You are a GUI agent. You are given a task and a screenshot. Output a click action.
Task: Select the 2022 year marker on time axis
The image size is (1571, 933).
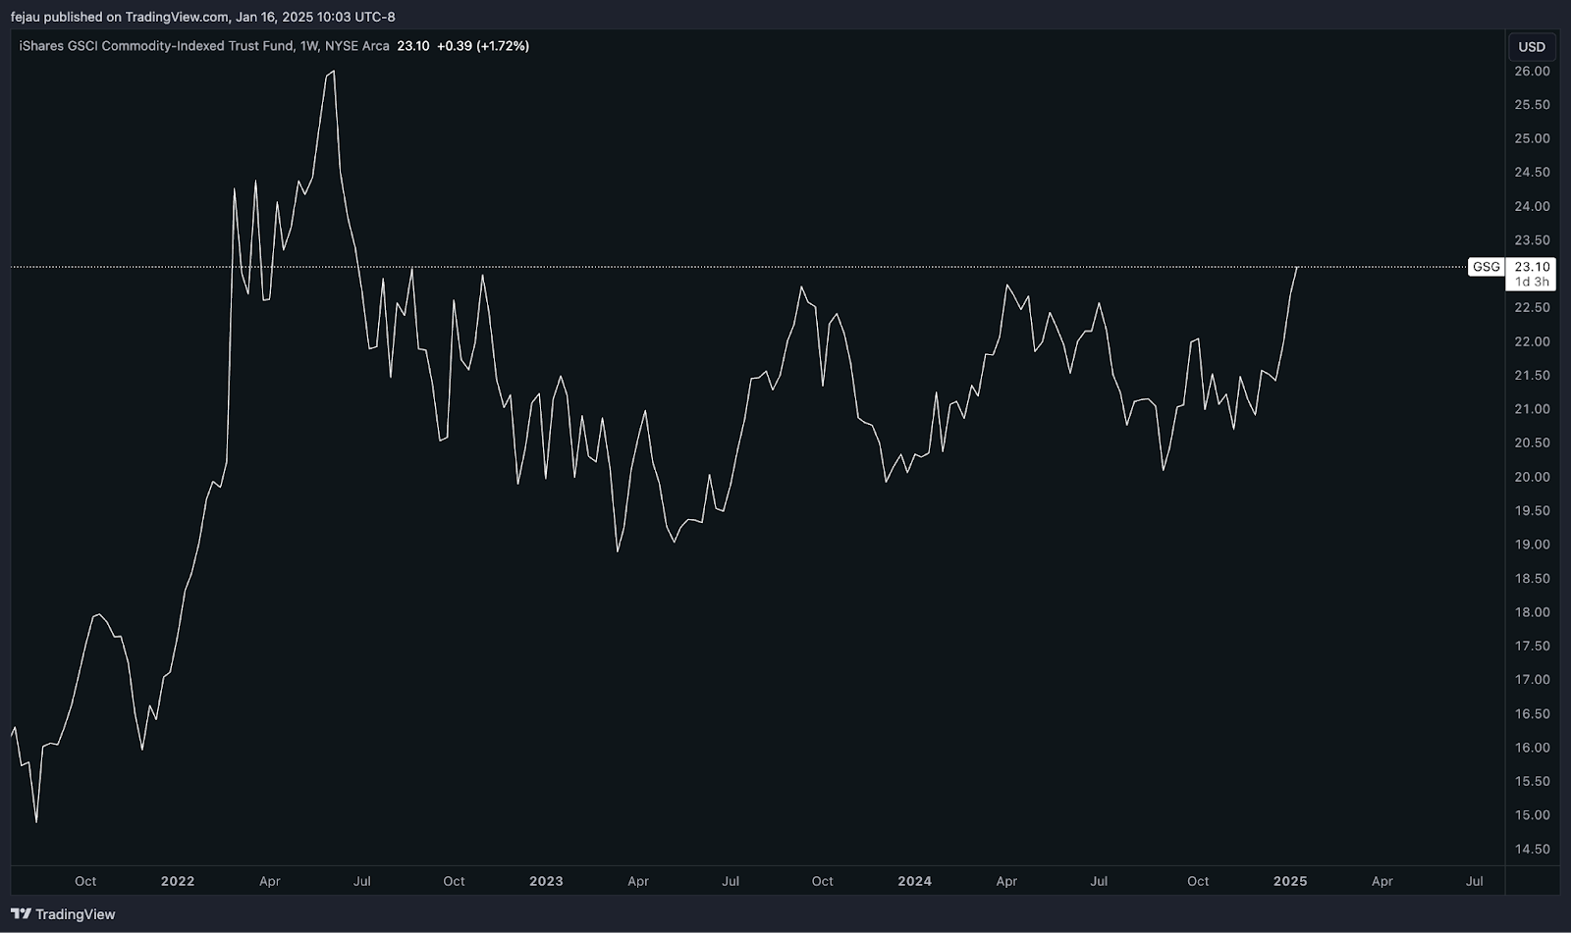click(178, 881)
